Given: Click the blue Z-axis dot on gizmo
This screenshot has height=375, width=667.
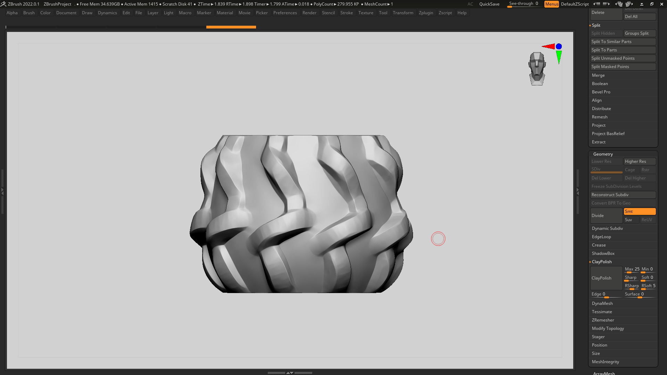Looking at the screenshot, I should (x=559, y=47).
